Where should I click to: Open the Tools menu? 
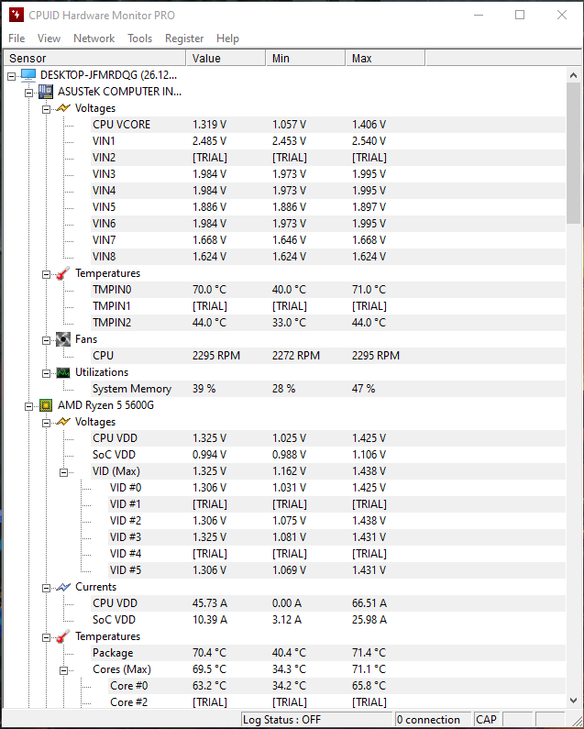coord(140,39)
